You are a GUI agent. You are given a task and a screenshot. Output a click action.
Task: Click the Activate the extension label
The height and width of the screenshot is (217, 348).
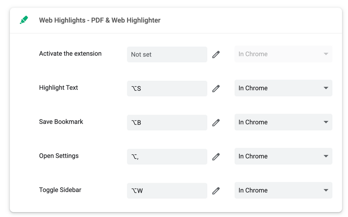[x=70, y=54]
